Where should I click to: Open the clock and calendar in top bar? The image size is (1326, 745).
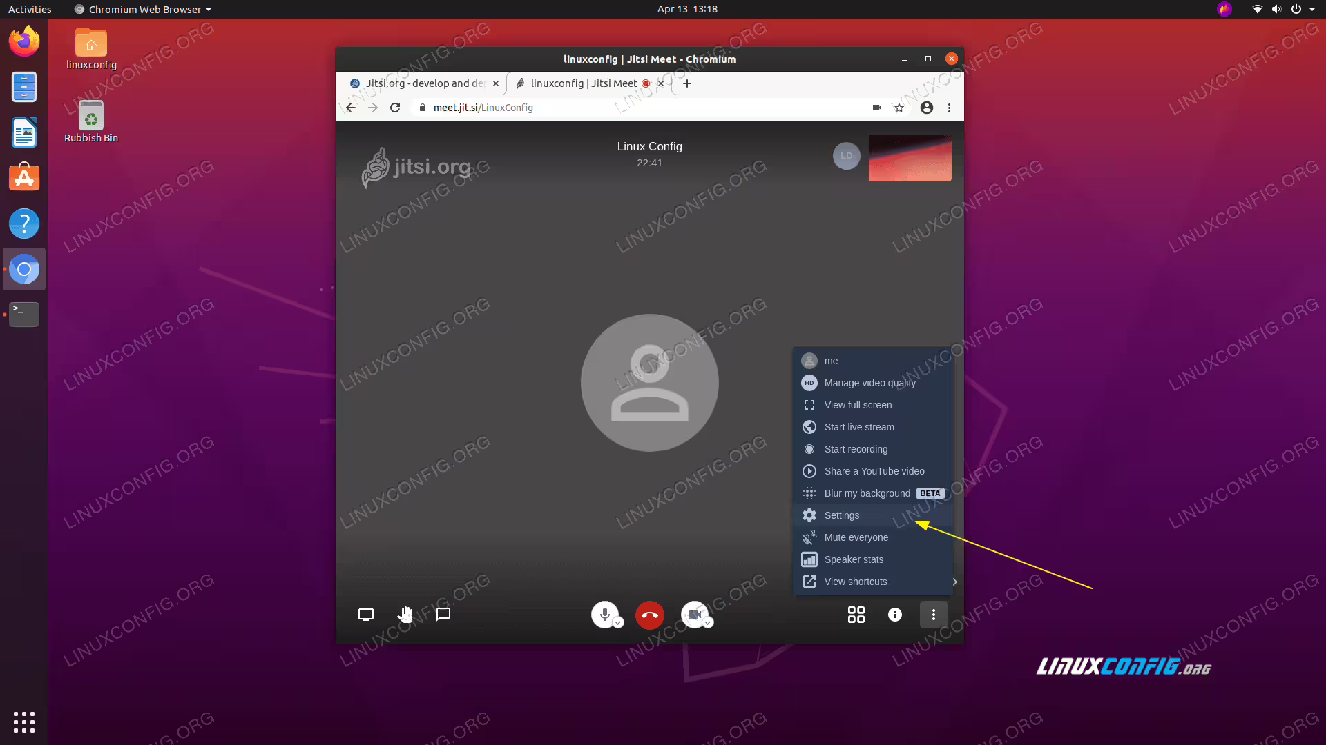click(x=687, y=9)
